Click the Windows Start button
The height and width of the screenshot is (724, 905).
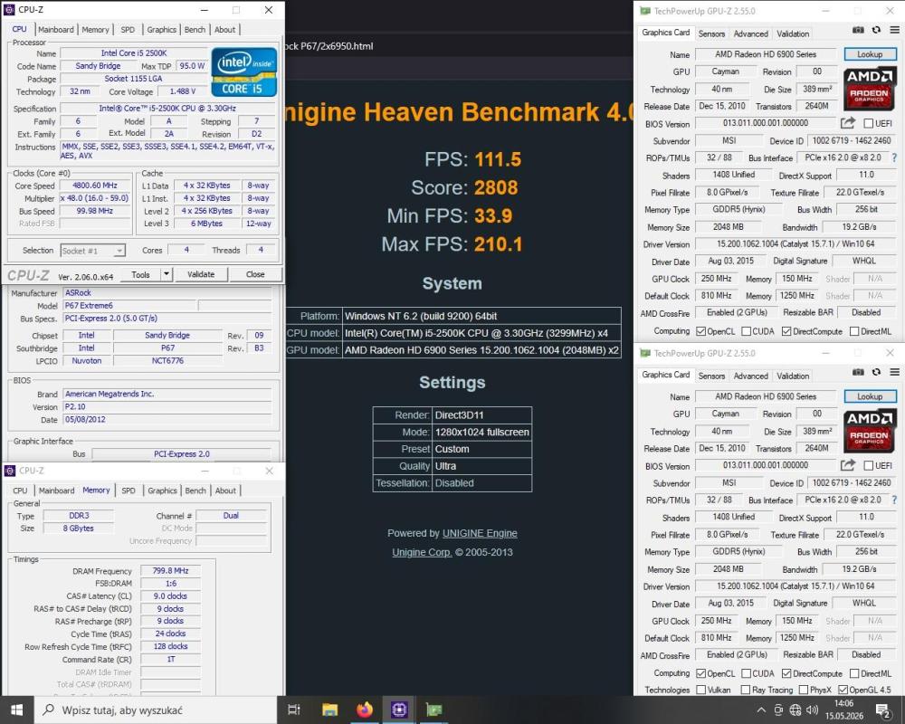click(16, 710)
